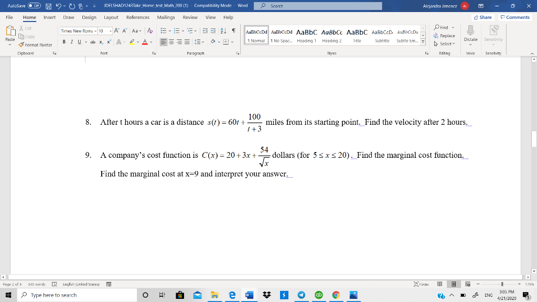Viewport: 537px width, 302px height.
Task: Toggle underline on the selection
Action: coord(79,41)
